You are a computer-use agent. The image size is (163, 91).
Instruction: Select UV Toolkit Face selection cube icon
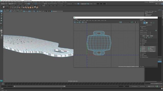point(147,23)
